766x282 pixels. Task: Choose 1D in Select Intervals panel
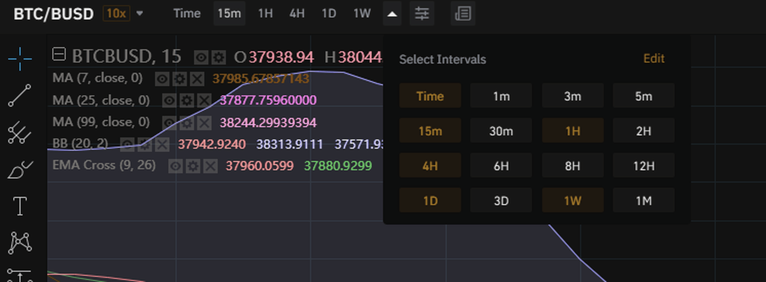[430, 200]
